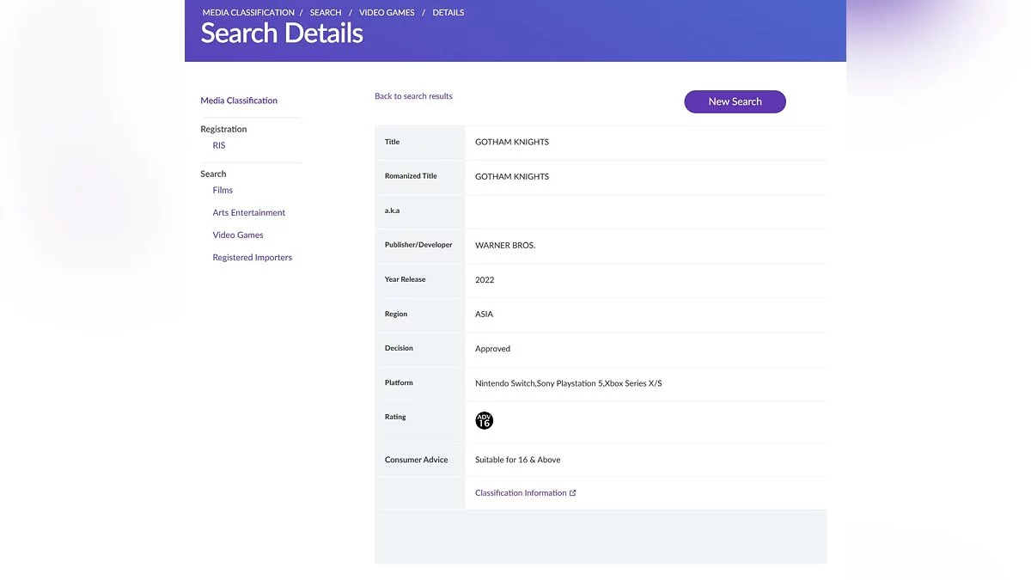The width and height of the screenshot is (1031, 580).
Task: Open Media Classification in the left sidebar
Action: point(239,101)
